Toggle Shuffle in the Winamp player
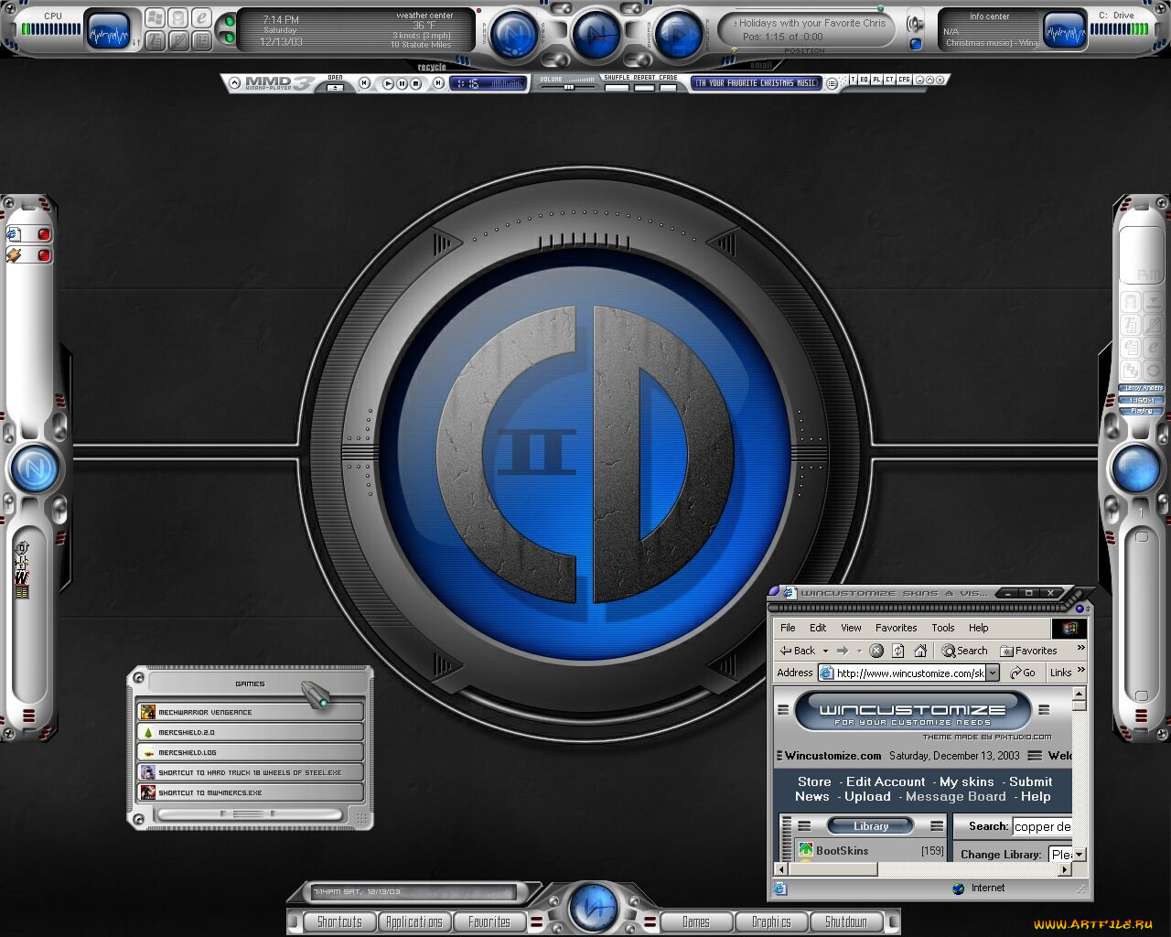 tap(617, 88)
